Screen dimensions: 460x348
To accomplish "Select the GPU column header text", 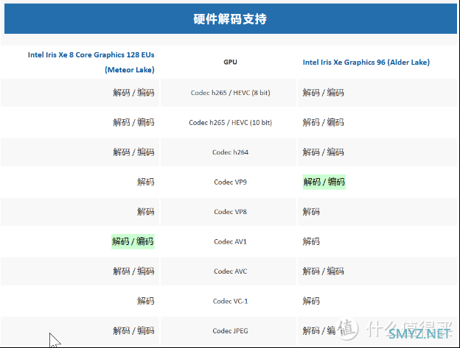I will click(230, 62).
